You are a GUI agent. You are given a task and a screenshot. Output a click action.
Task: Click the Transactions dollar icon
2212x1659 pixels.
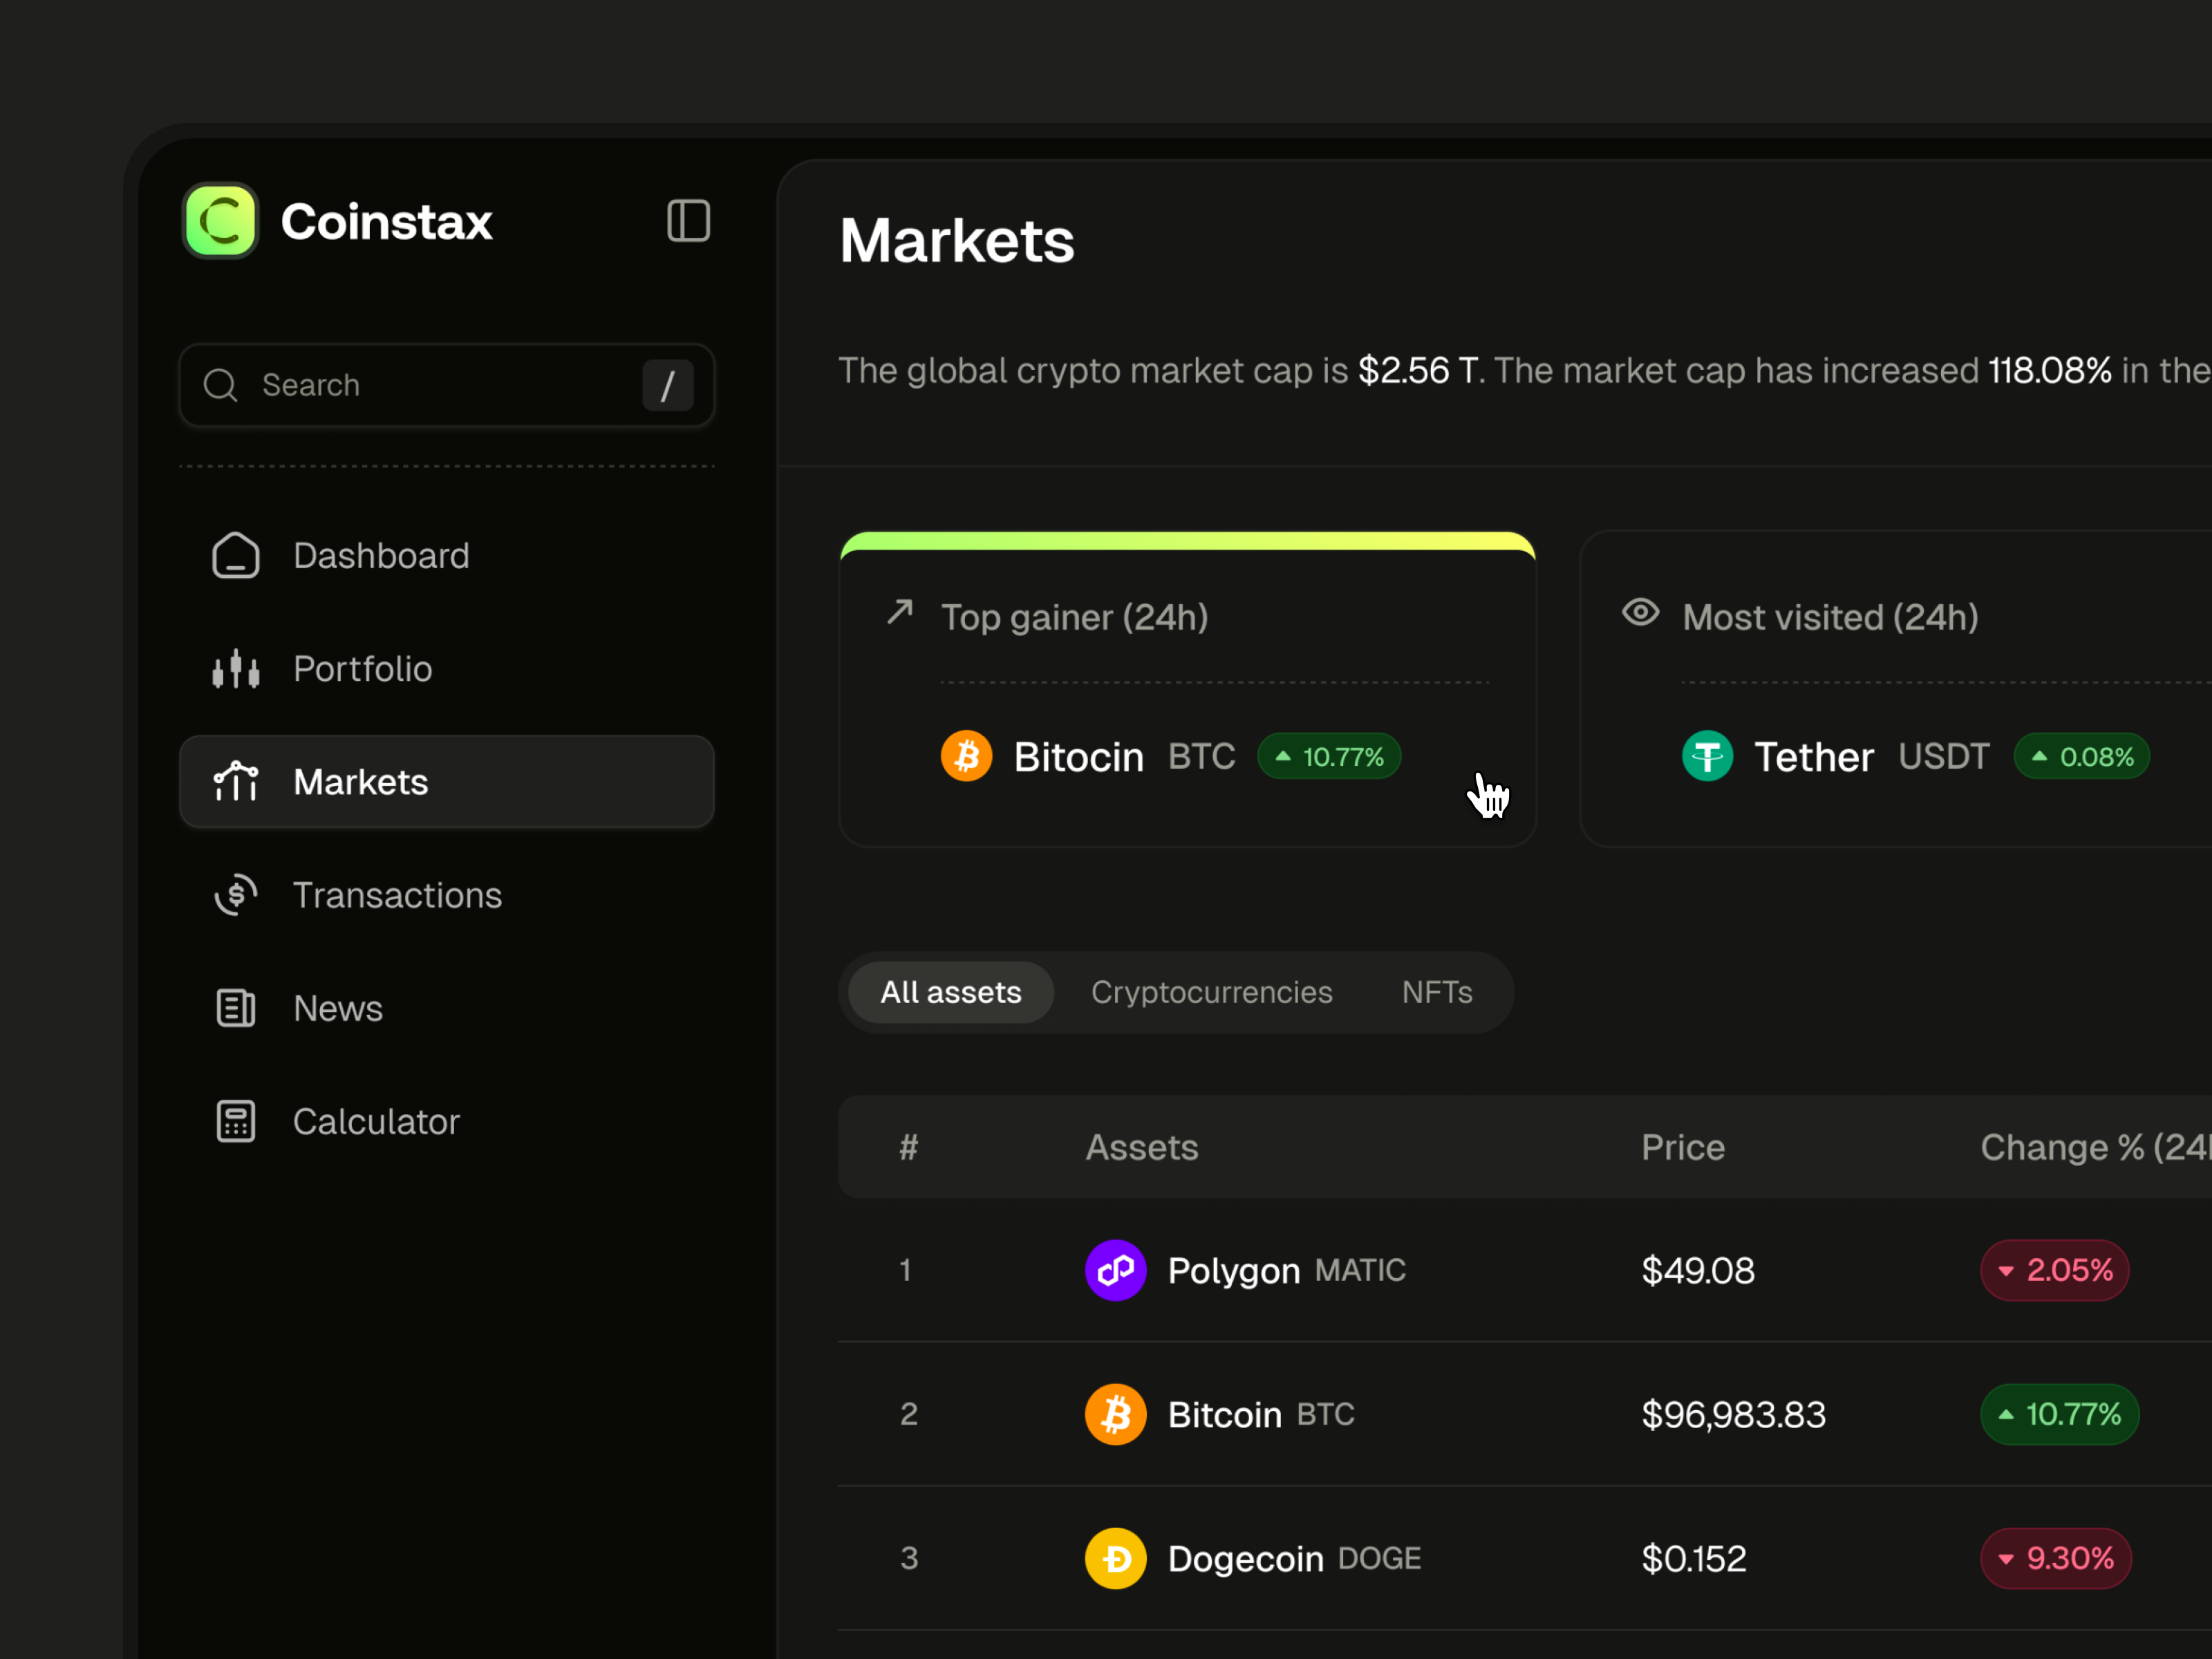(x=236, y=894)
